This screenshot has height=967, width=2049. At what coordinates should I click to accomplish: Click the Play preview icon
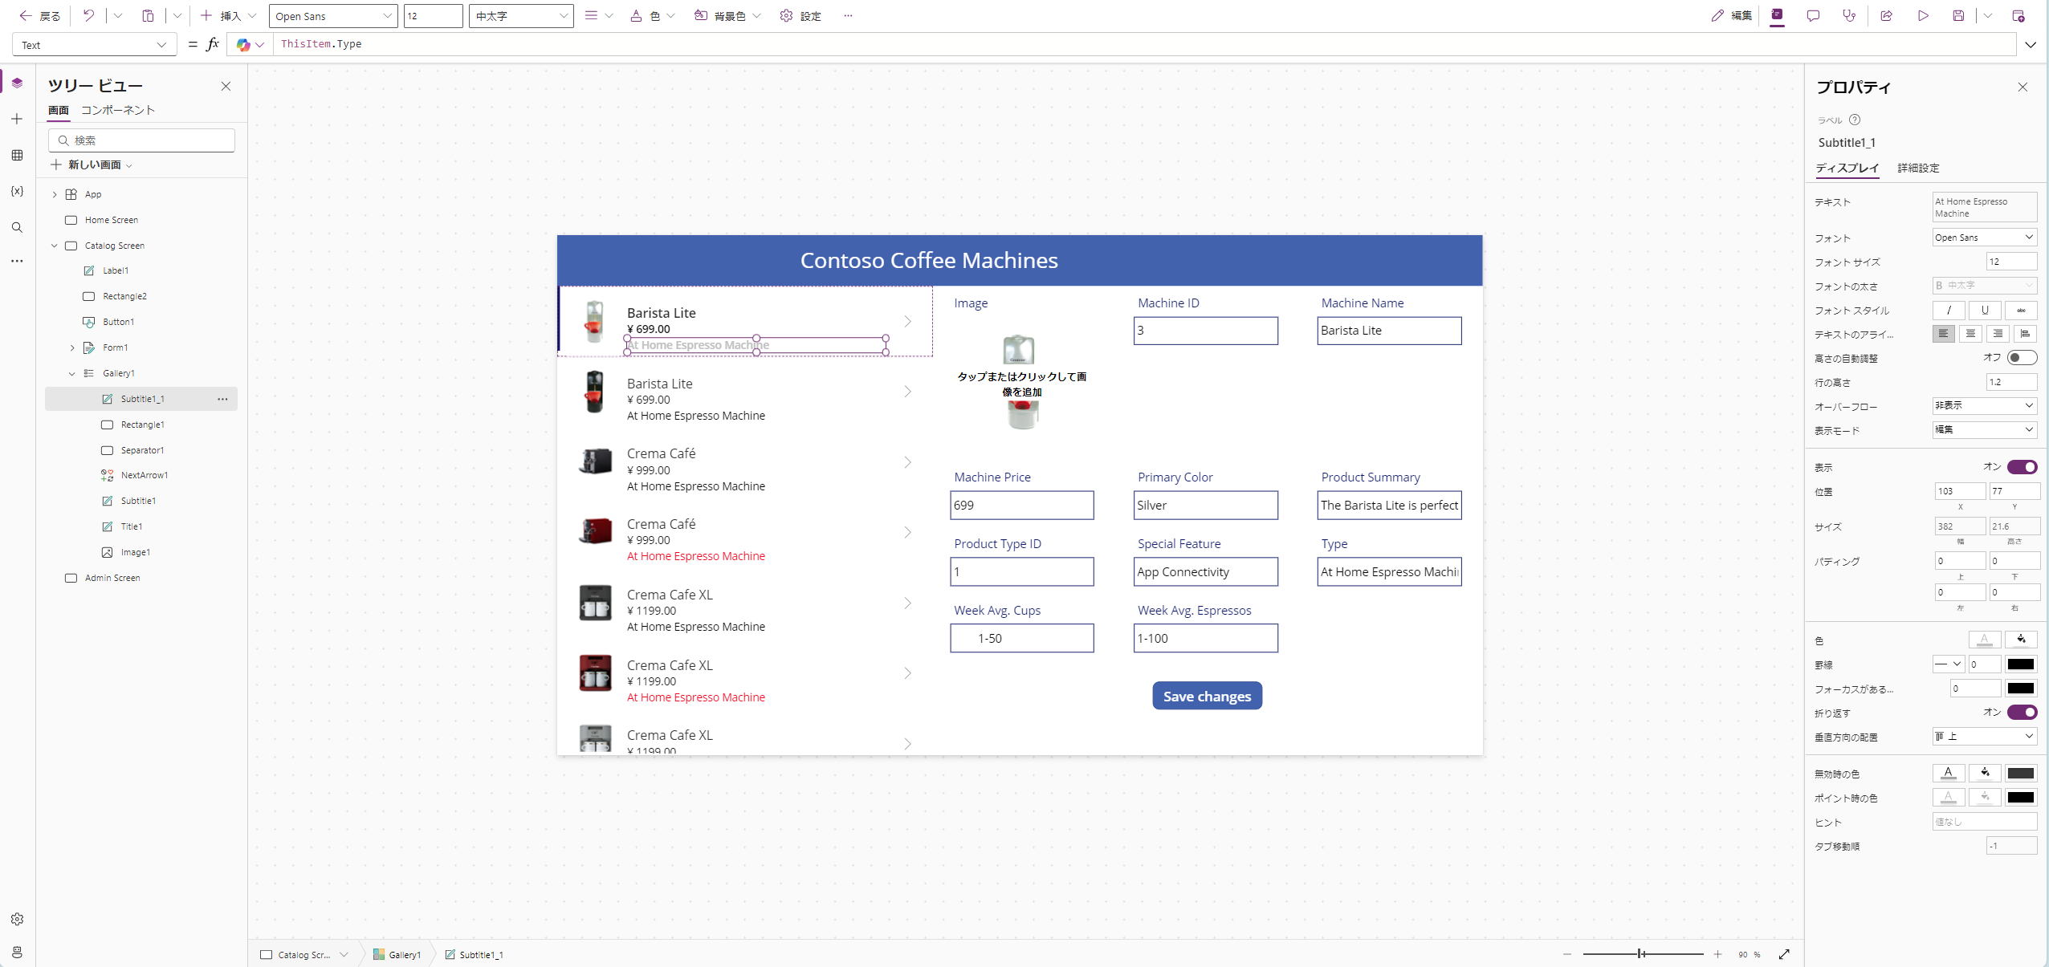coord(1923,15)
